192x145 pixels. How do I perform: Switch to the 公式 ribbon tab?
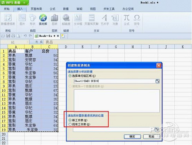pos(53,9)
